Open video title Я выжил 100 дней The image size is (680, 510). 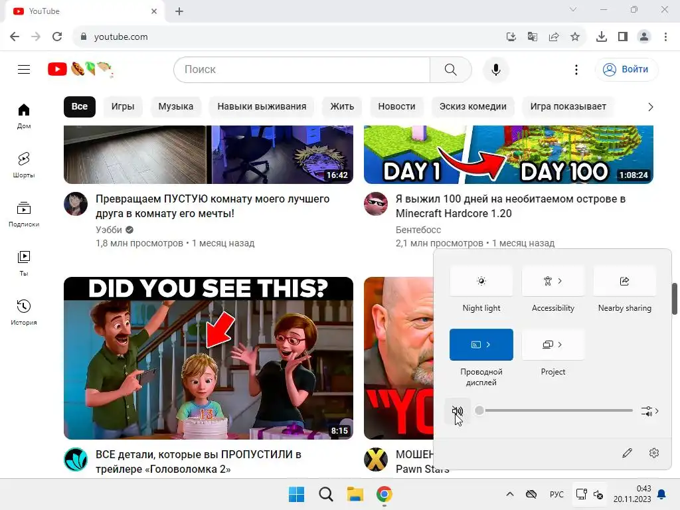[511, 206]
